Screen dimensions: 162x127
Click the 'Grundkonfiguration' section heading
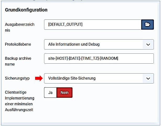pos(26,10)
